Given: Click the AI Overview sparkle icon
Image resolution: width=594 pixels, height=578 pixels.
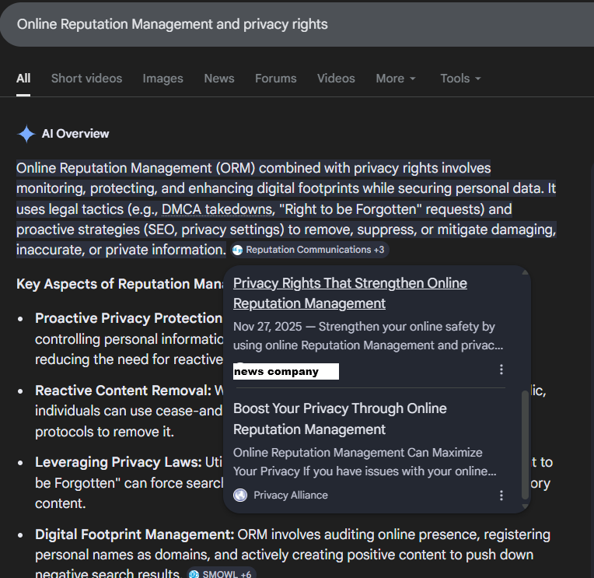Looking at the screenshot, I should (x=26, y=134).
